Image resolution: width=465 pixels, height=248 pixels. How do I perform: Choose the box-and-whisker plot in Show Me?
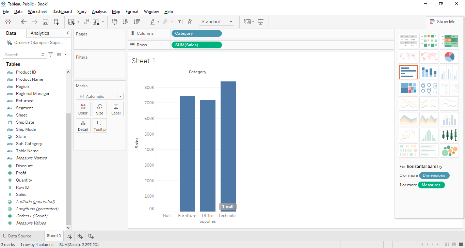(x=449, y=135)
